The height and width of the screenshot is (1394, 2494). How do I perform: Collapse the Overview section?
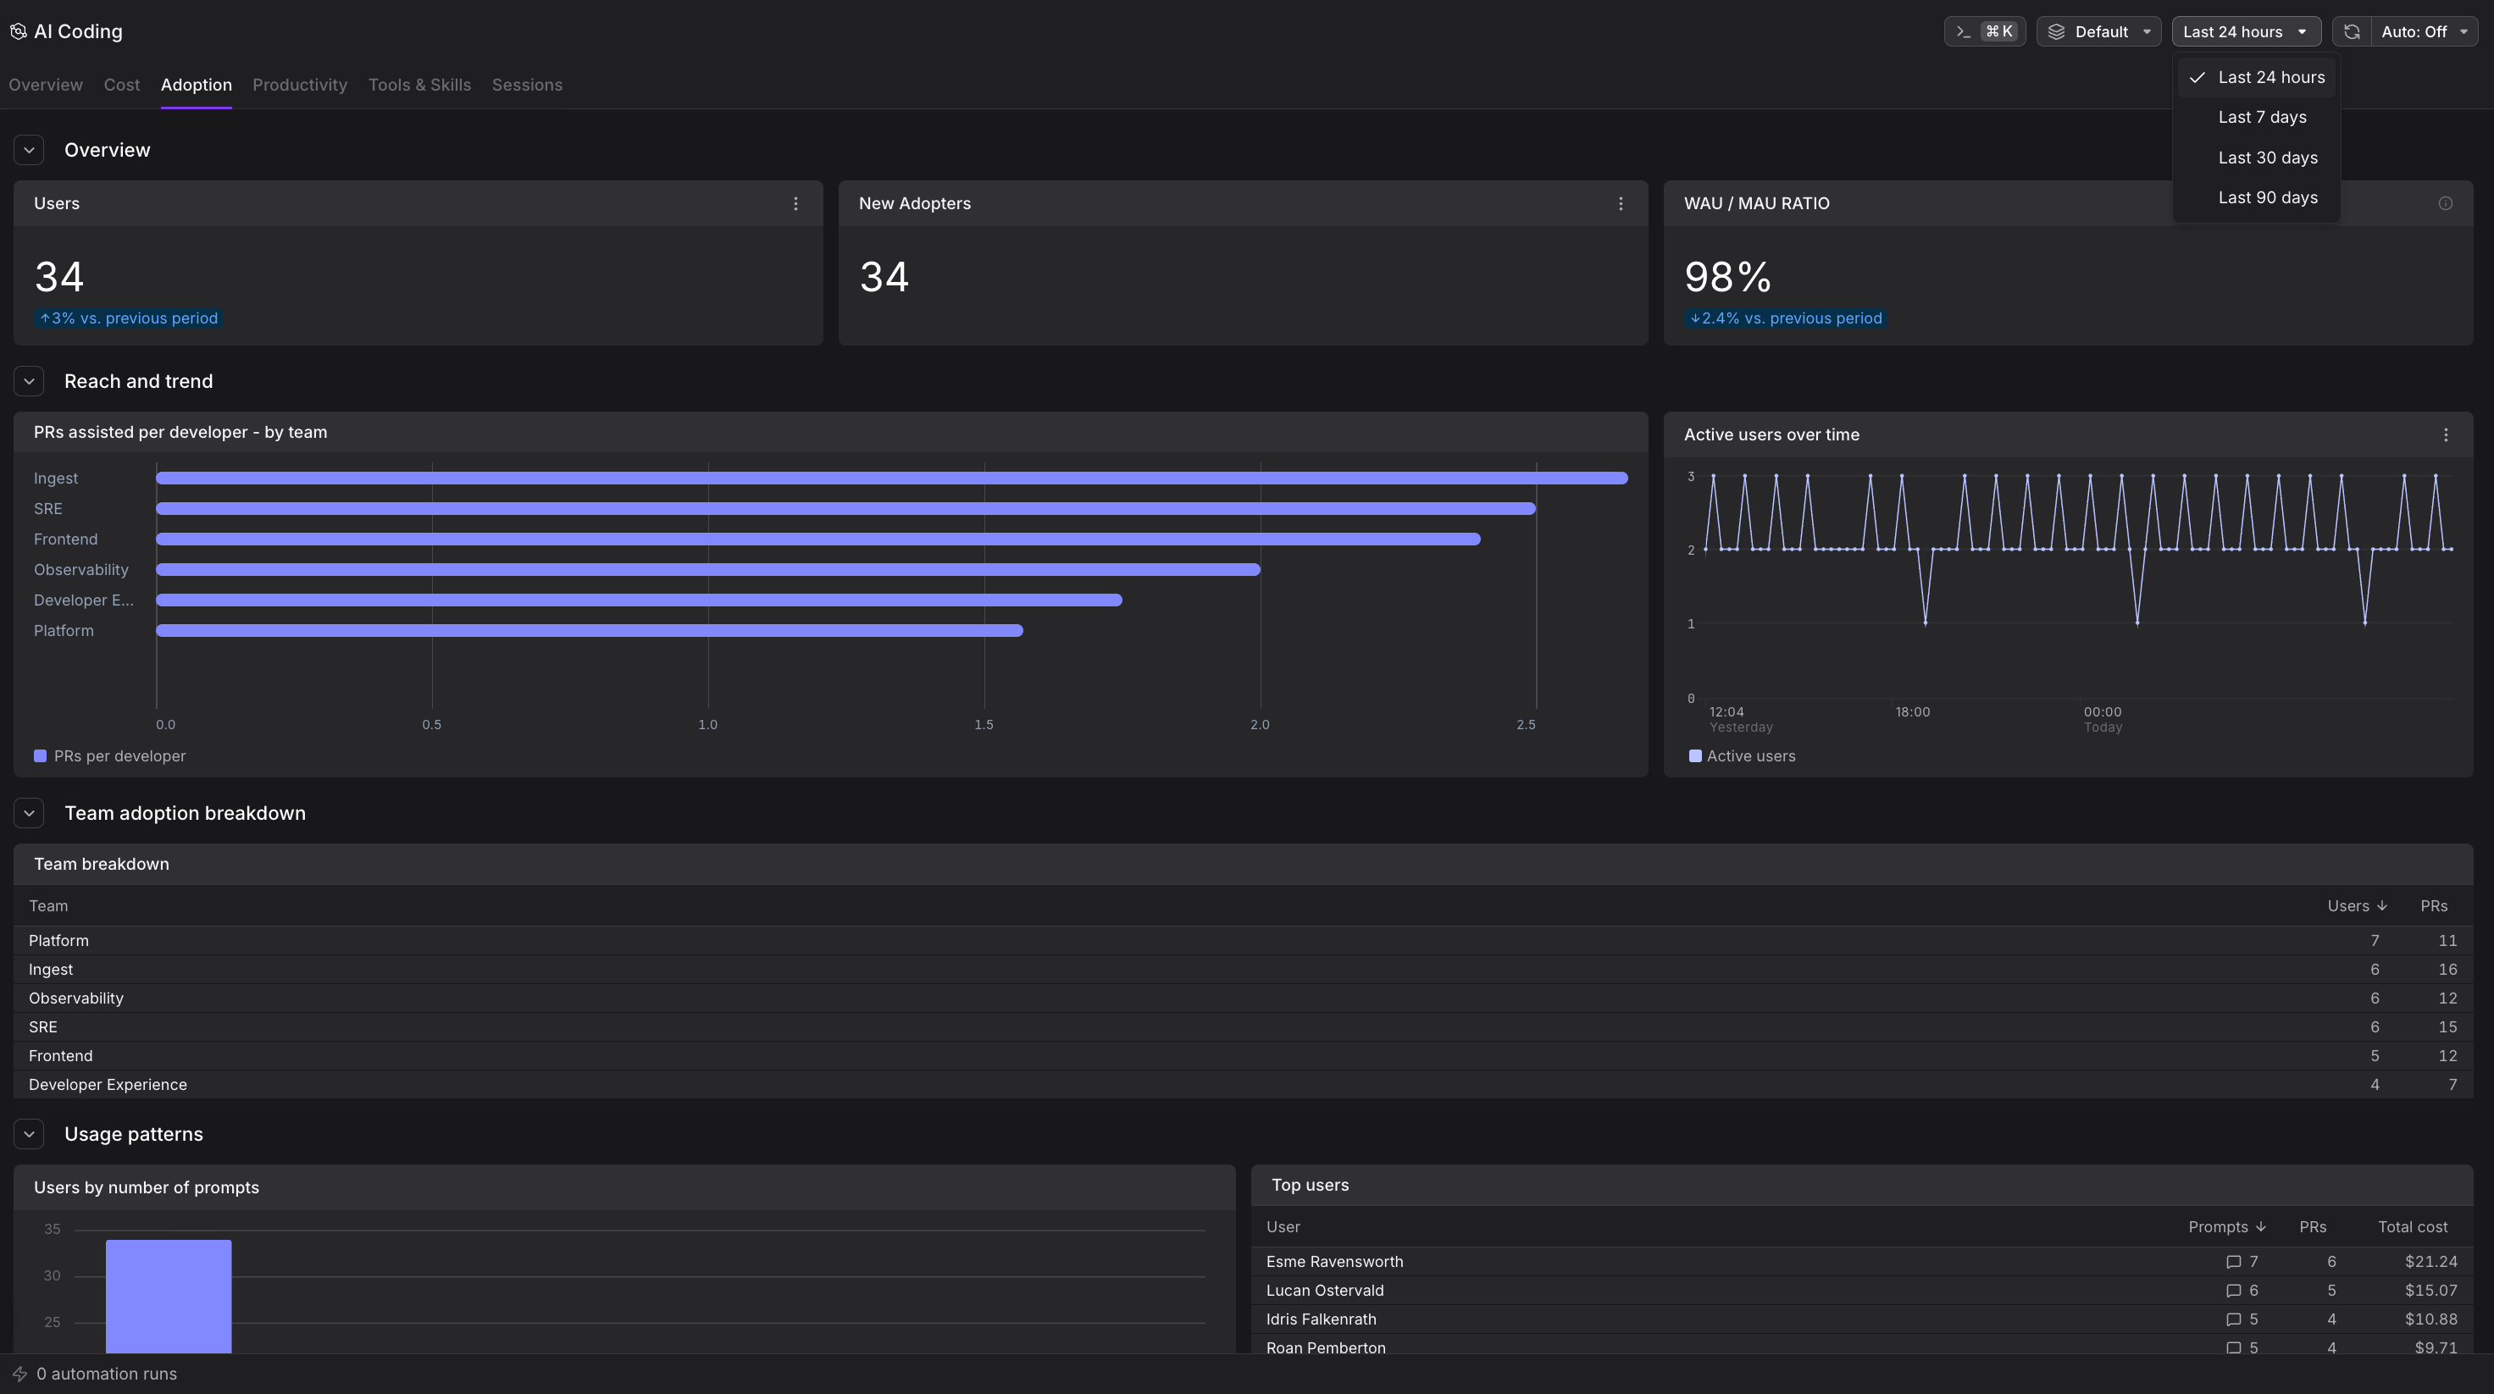point(29,150)
